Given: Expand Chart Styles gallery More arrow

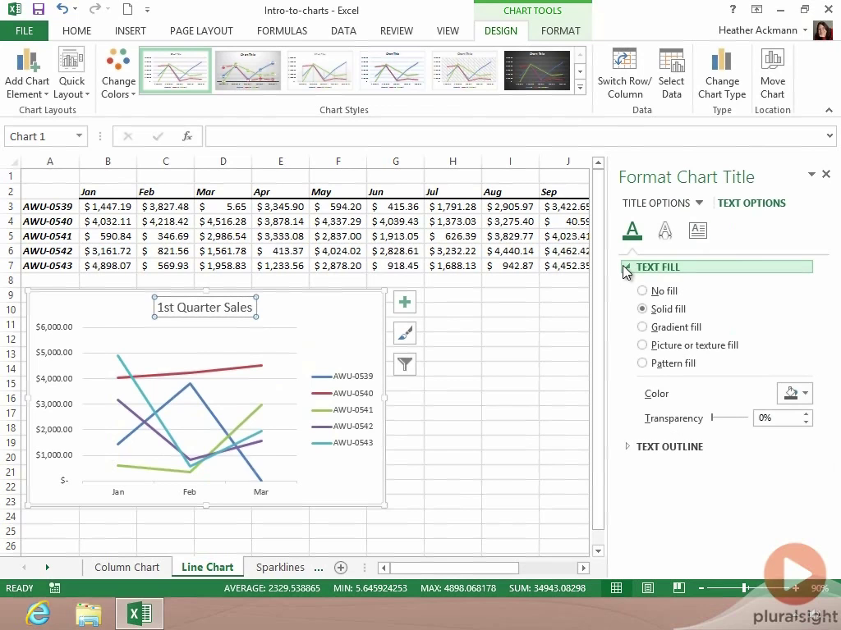Looking at the screenshot, I should coord(580,87).
